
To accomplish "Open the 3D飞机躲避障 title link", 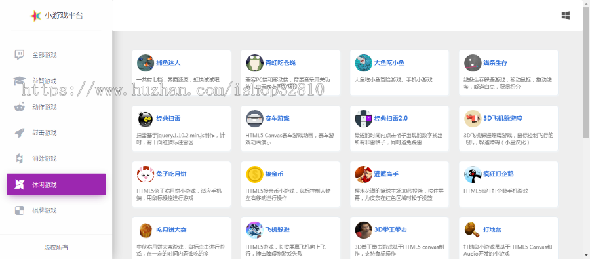I will pos(502,119).
